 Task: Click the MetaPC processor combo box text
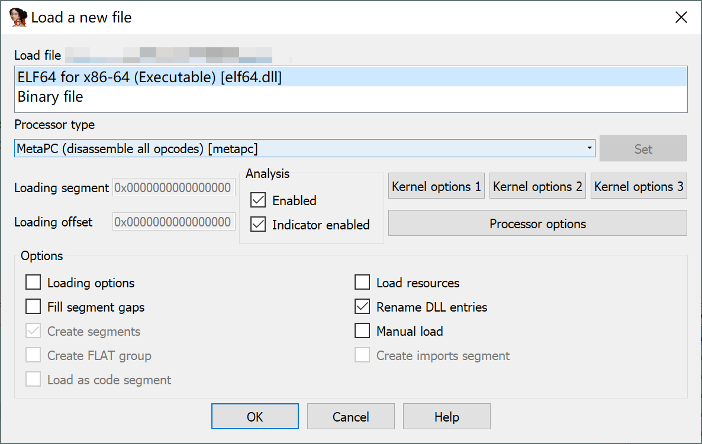coord(137,149)
